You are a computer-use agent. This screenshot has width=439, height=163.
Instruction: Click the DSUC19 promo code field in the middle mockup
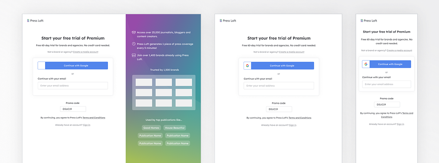[x=279, y=109]
